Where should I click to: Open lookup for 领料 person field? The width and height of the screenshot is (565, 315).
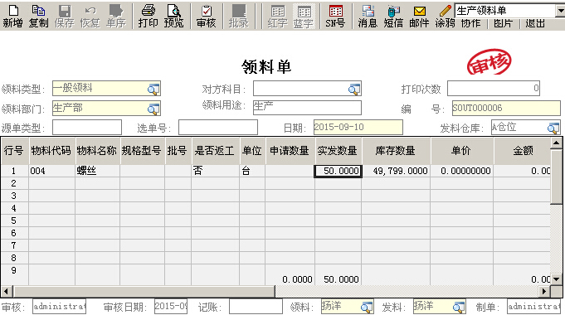click(367, 307)
